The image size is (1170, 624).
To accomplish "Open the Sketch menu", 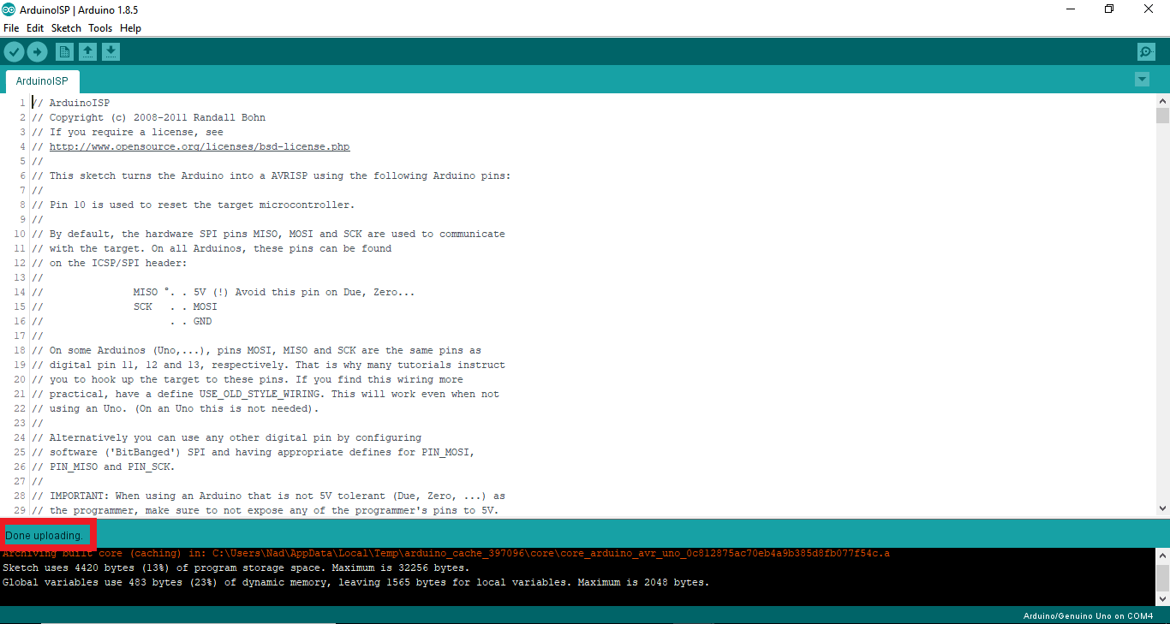I will tap(66, 28).
